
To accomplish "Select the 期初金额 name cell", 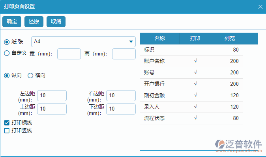I will [159, 96].
